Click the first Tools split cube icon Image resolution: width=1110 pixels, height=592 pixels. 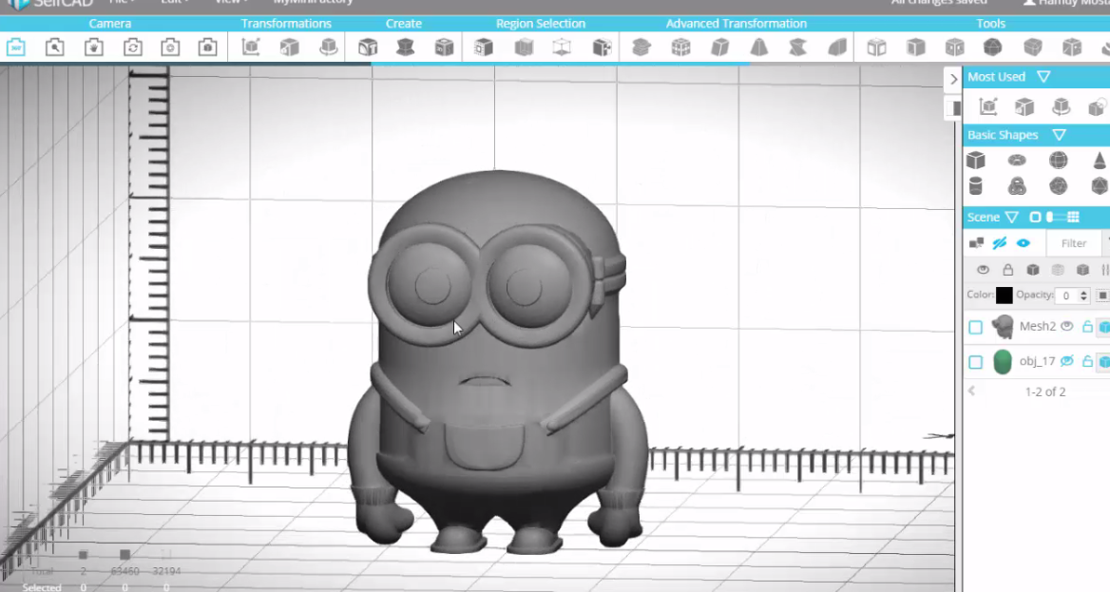876,48
